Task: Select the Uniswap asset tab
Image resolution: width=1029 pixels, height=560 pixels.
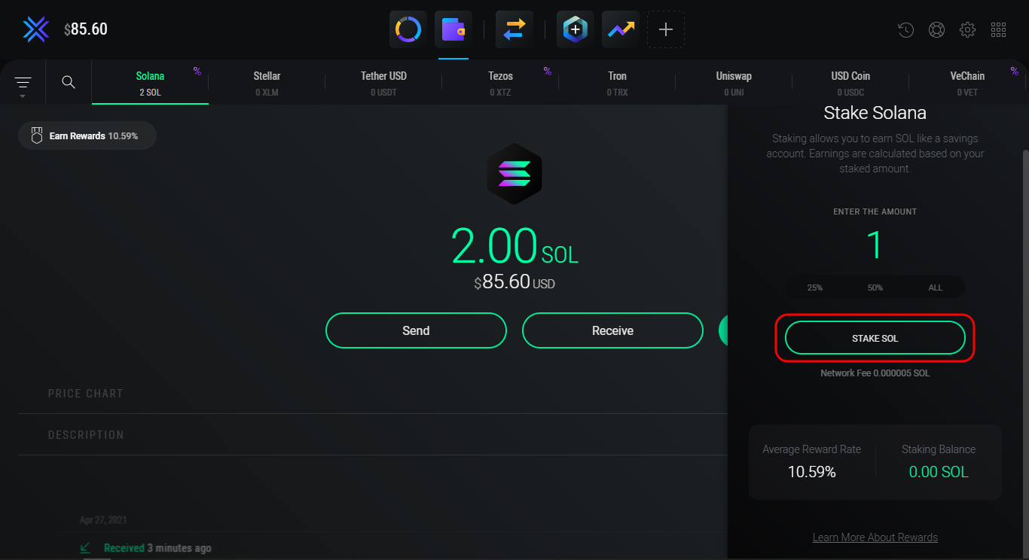Action: point(734,83)
